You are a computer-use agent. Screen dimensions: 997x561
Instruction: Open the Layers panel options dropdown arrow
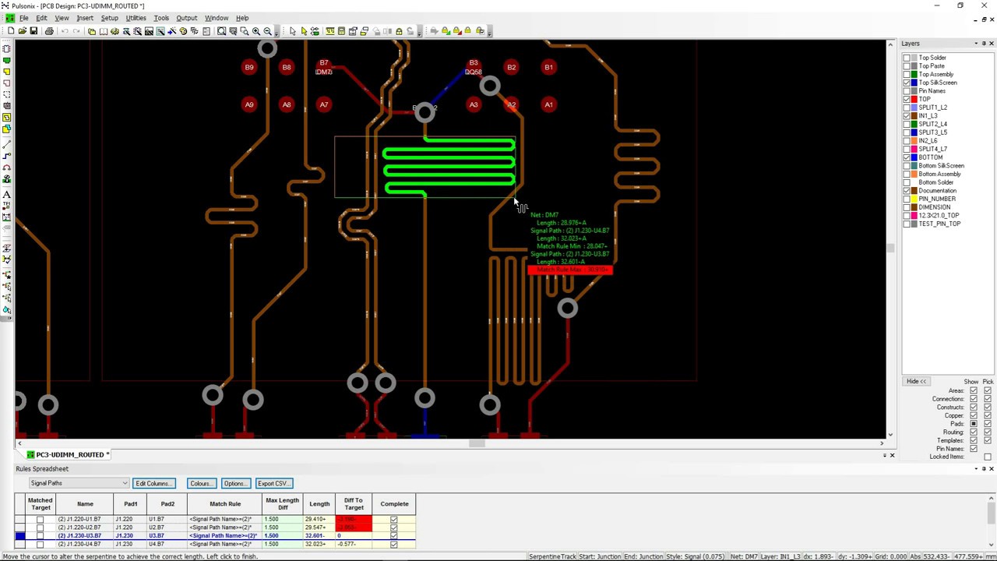(x=975, y=44)
